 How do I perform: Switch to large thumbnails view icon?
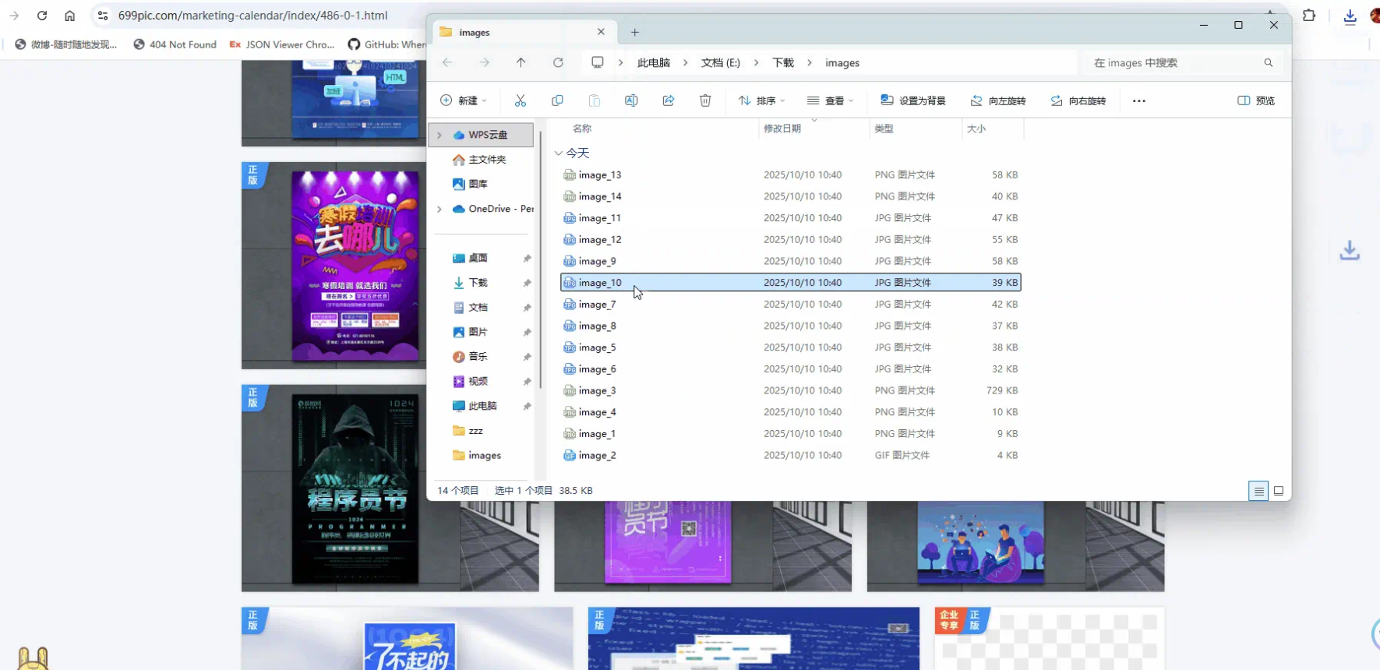pyautogui.click(x=1279, y=491)
